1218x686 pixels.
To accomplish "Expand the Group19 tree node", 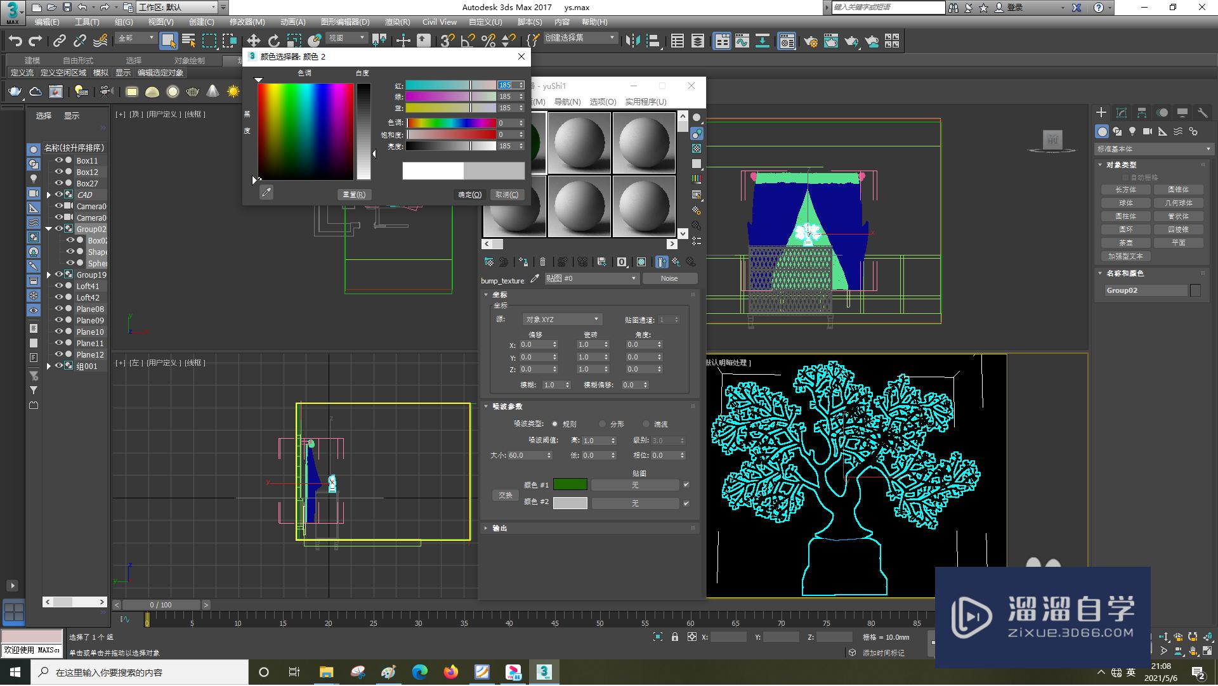I will pos(49,275).
